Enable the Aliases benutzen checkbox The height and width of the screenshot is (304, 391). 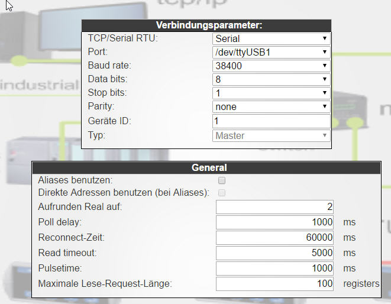click(x=222, y=180)
